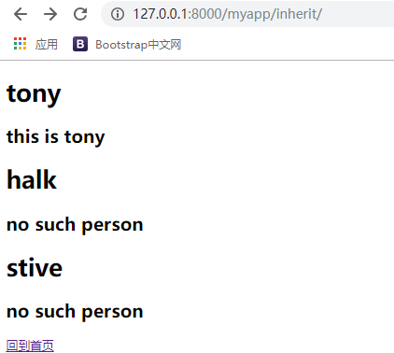Reload the page with the refresh icon
The width and height of the screenshot is (394, 353).
80,14
